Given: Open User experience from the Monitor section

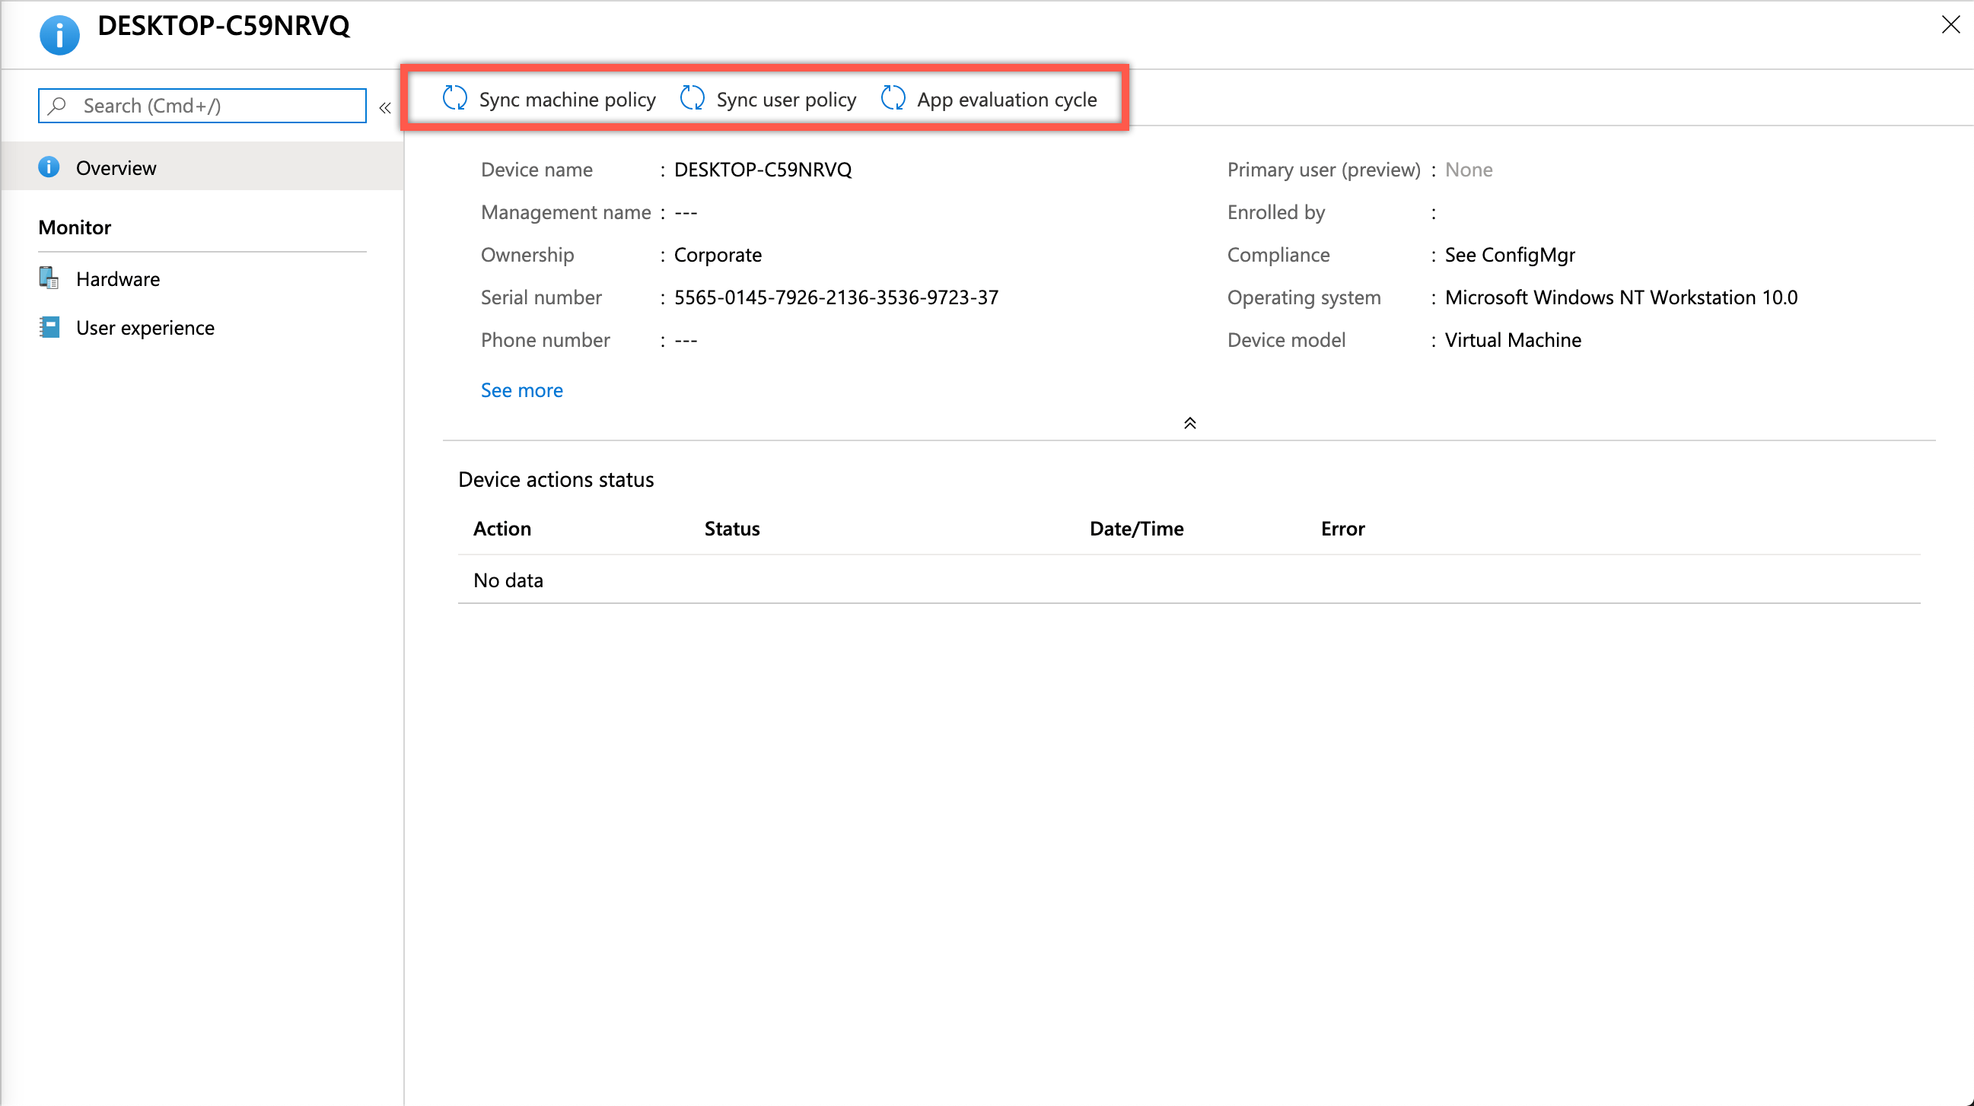Looking at the screenshot, I should coord(145,327).
